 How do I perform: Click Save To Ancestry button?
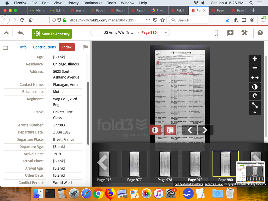(52, 34)
